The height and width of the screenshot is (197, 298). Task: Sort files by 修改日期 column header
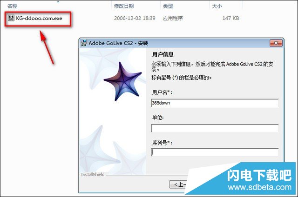[124, 6]
